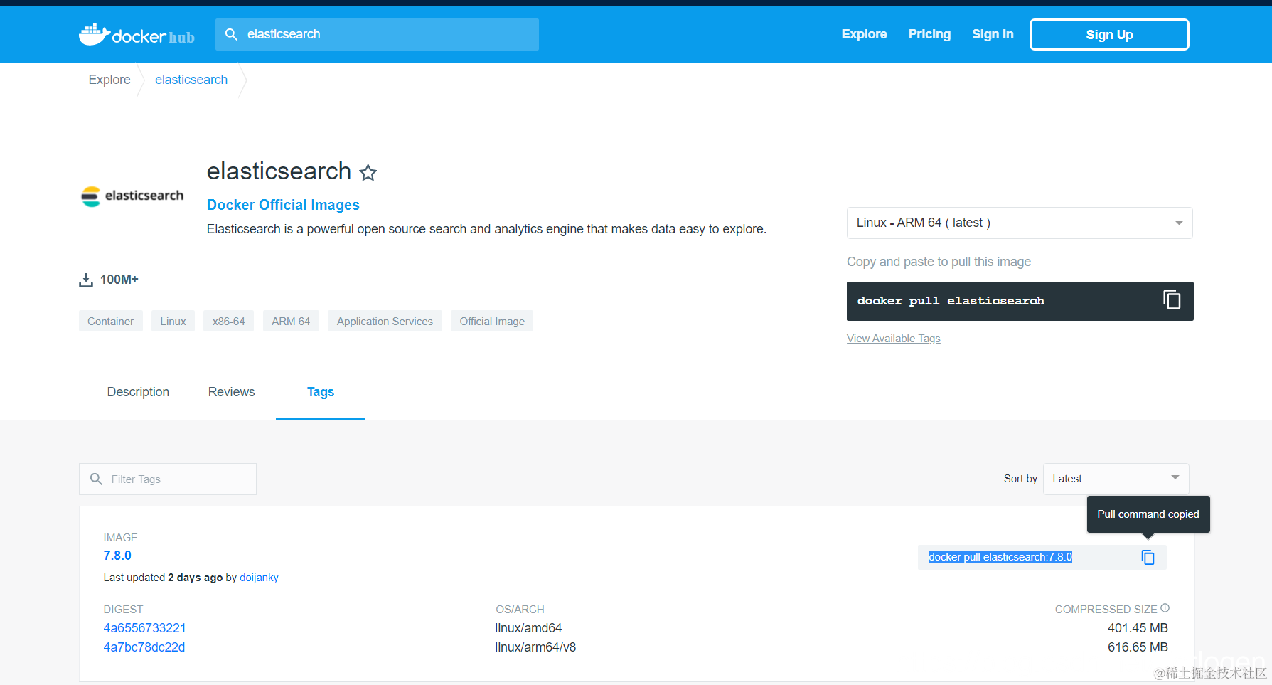Select the Tags tab
Image resolution: width=1272 pixels, height=685 pixels.
[321, 392]
